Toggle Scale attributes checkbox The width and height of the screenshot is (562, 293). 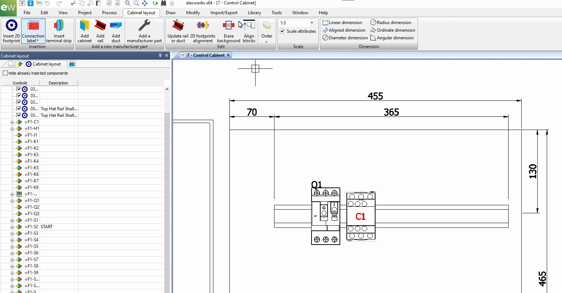point(282,31)
